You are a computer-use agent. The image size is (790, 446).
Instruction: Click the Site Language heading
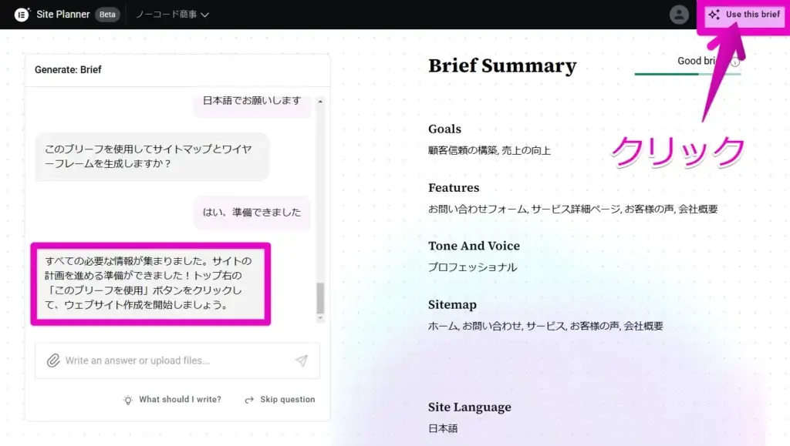pyautogui.click(x=470, y=407)
